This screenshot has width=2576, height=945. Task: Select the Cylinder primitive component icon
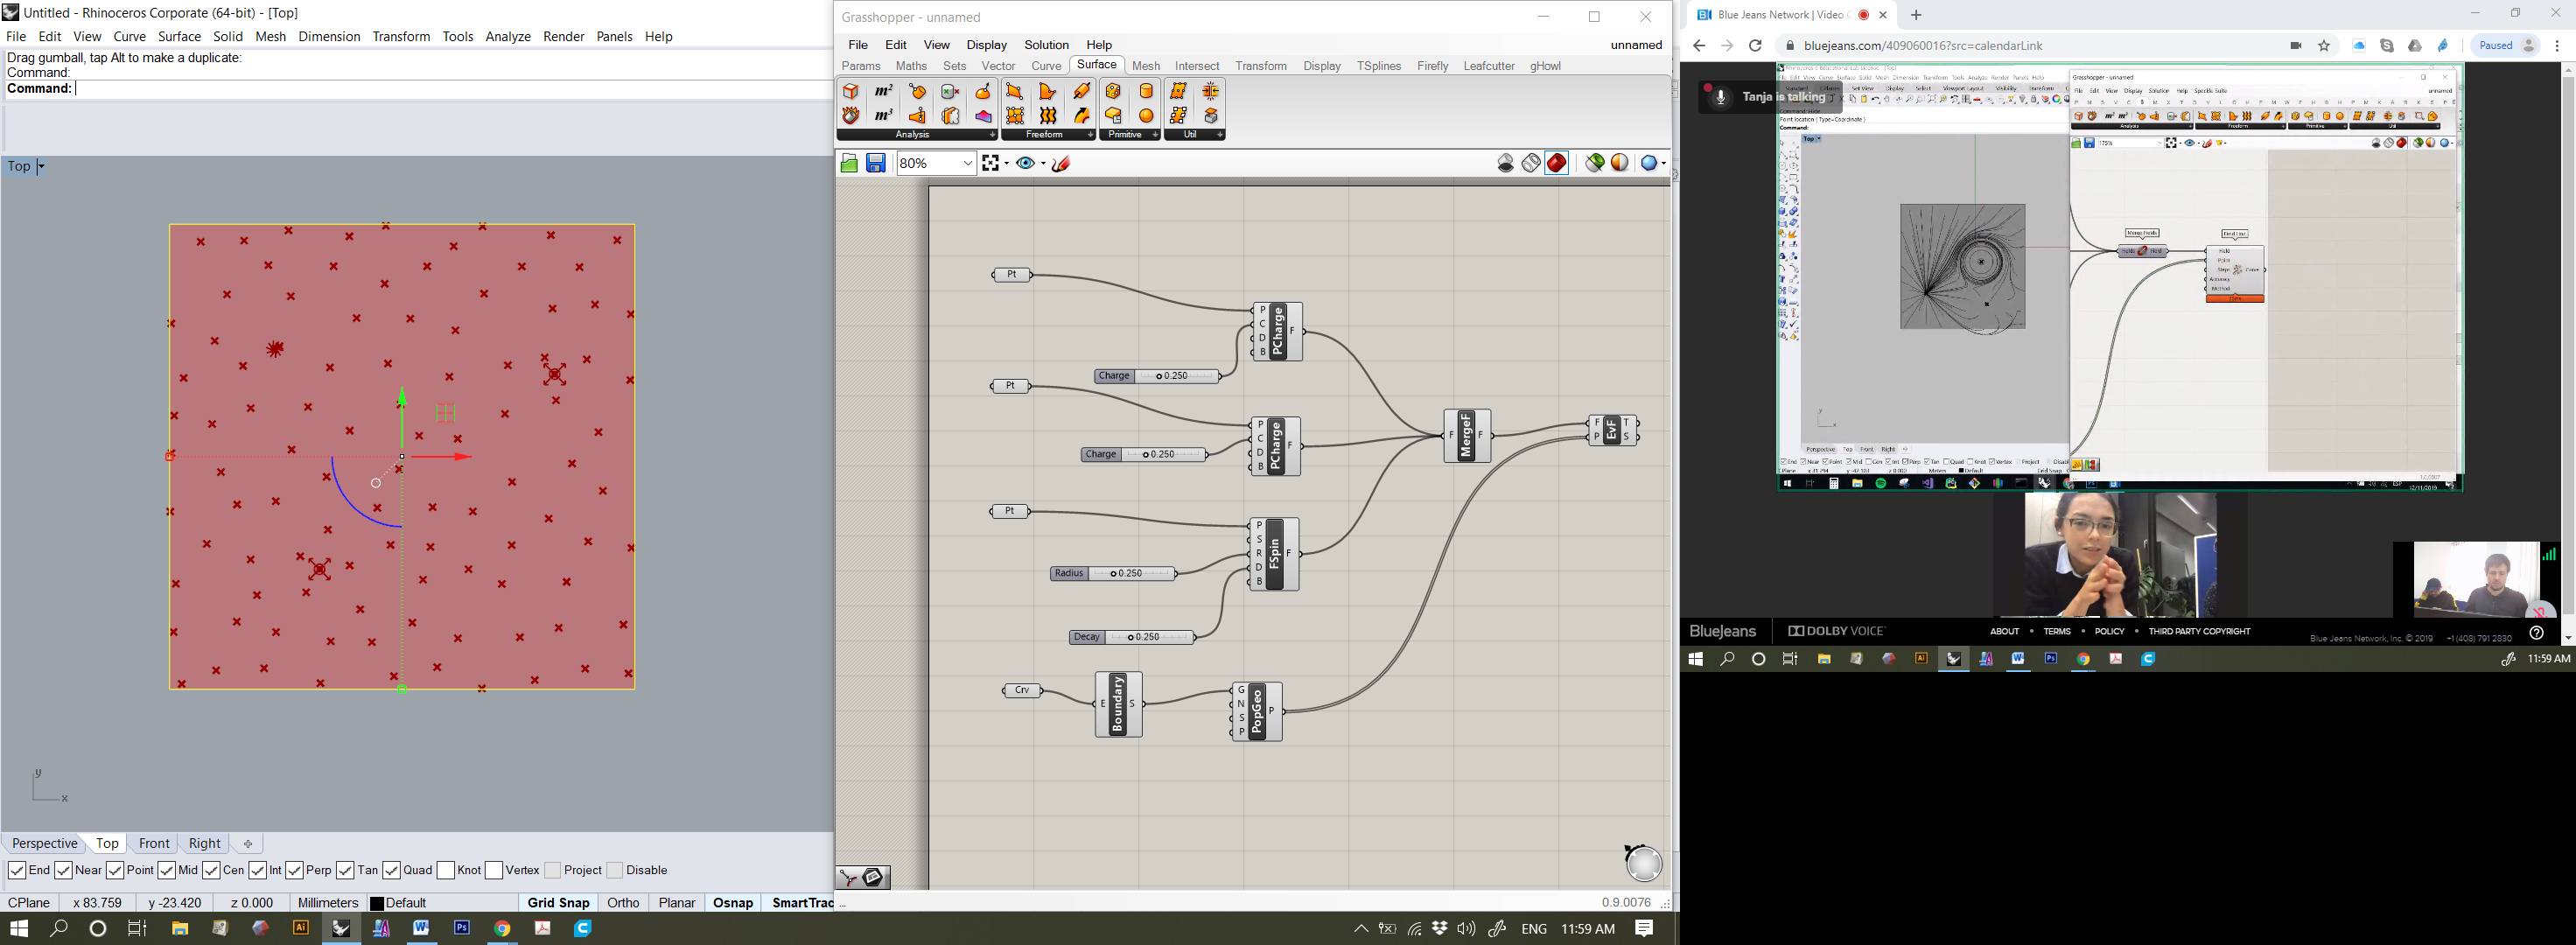pos(1146,91)
